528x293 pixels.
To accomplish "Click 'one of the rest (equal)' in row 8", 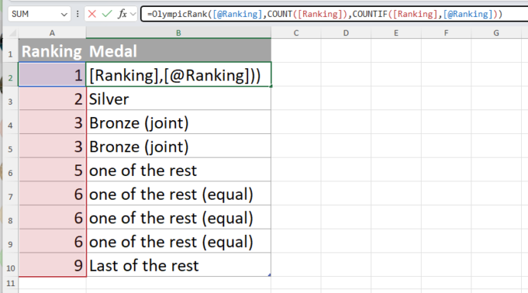I will point(178,217).
